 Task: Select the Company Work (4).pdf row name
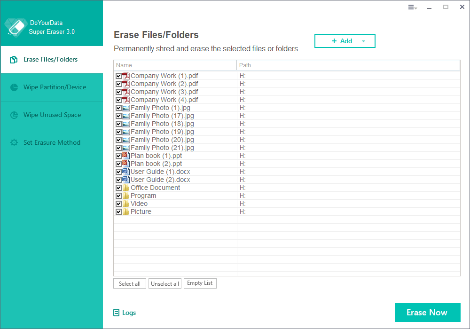click(164, 100)
